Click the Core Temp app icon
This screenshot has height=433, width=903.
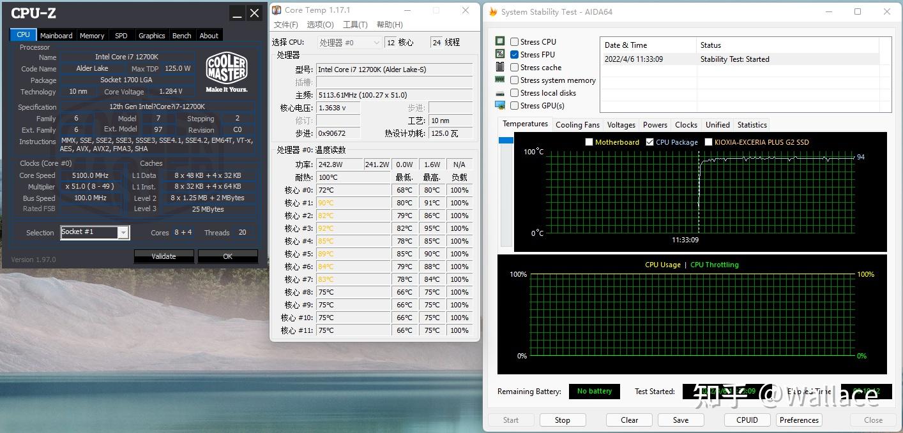(x=277, y=10)
